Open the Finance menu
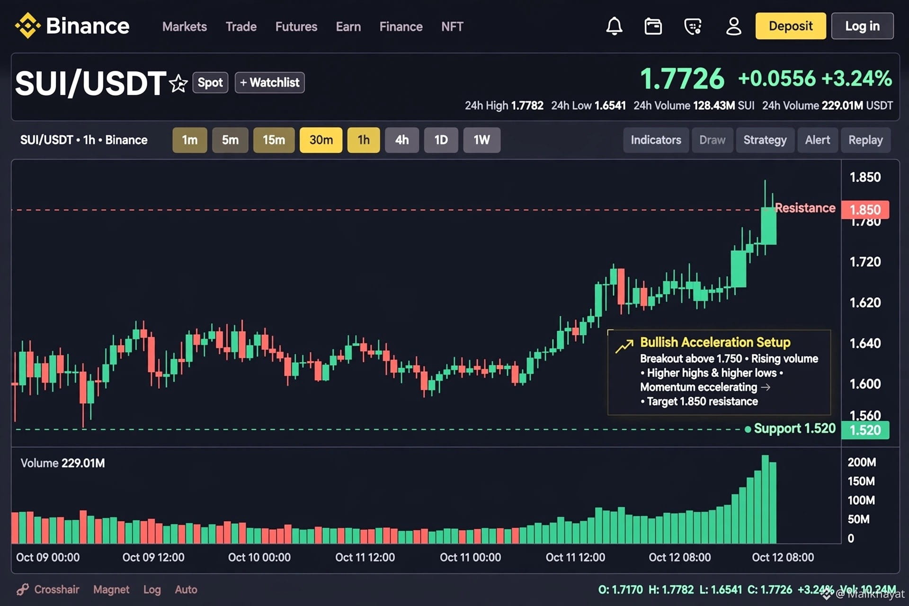909x606 pixels. pos(401,27)
